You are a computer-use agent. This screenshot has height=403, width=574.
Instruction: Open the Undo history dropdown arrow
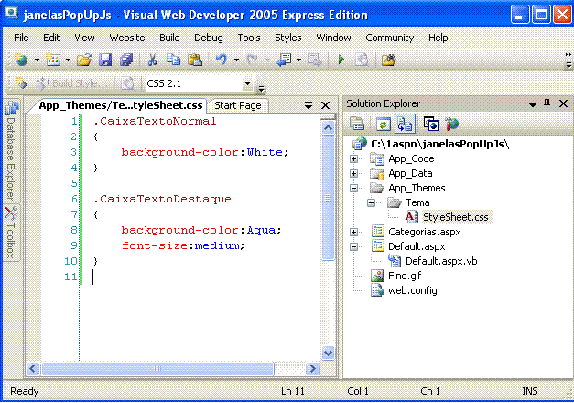236,60
